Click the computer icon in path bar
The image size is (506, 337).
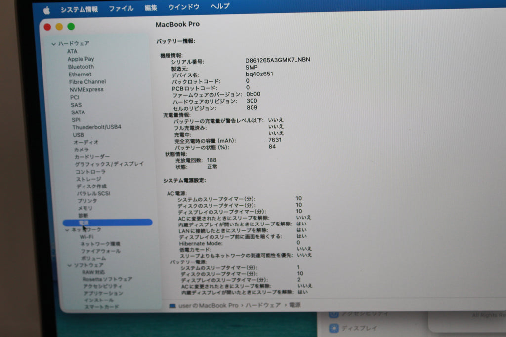tap(172, 306)
